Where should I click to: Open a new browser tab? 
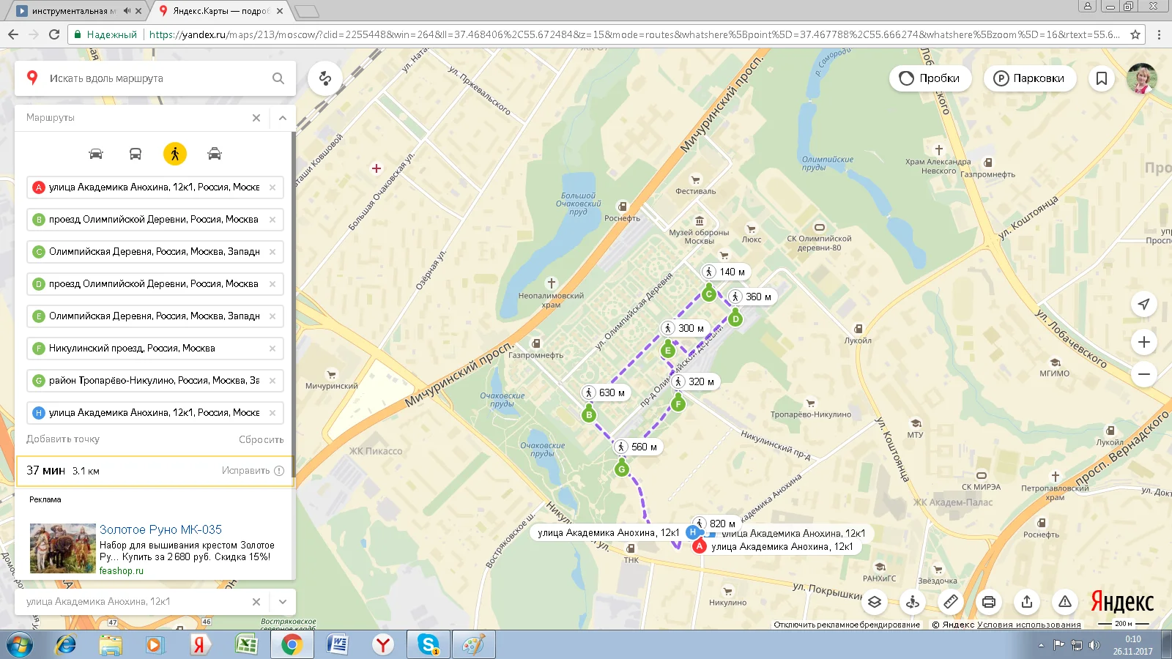pyautogui.click(x=307, y=11)
